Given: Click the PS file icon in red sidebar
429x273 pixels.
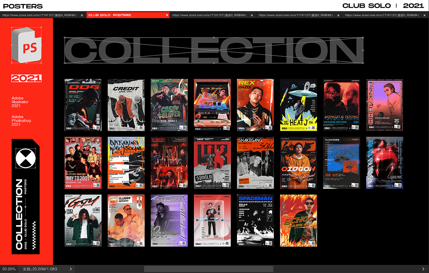Looking at the screenshot, I should [x=26, y=45].
